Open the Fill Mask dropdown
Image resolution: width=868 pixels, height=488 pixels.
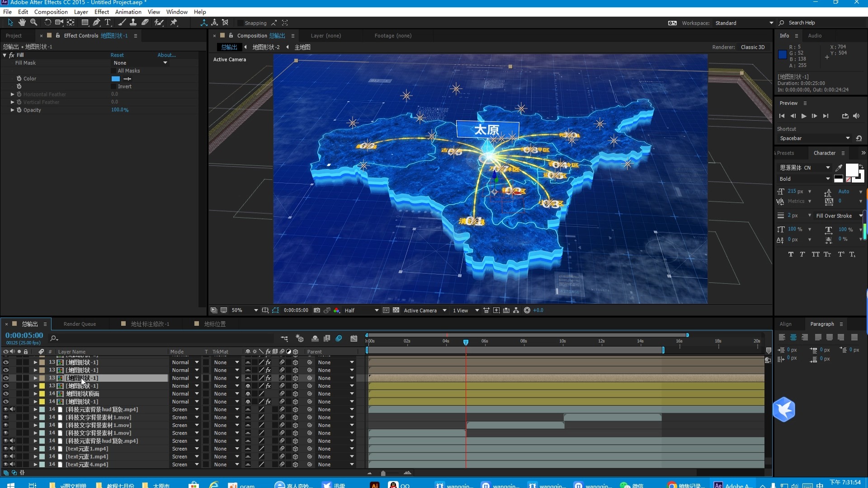pyautogui.click(x=140, y=63)
